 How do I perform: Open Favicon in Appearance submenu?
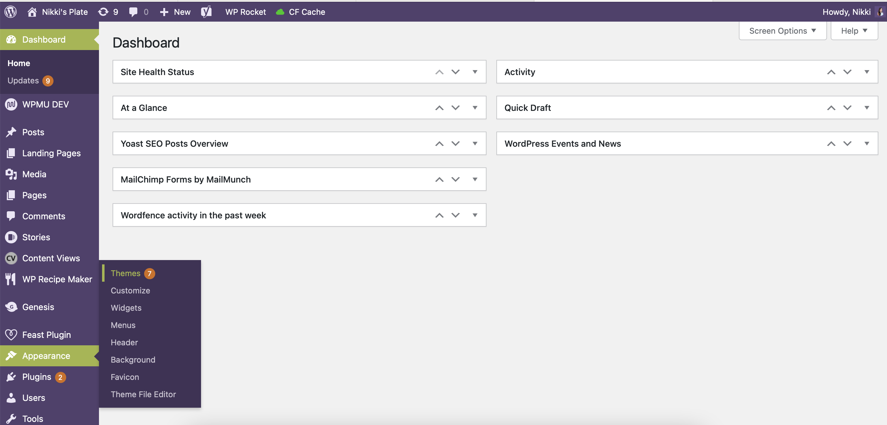[125, 377]
